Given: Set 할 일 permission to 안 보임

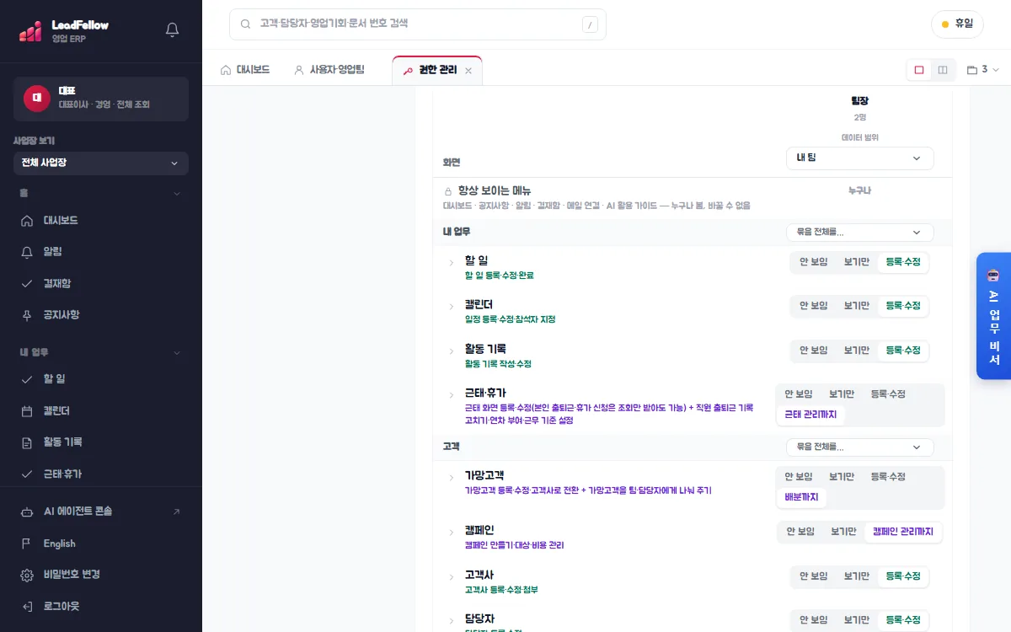Looking at the screenshot, I should click(x=814, y=262).
